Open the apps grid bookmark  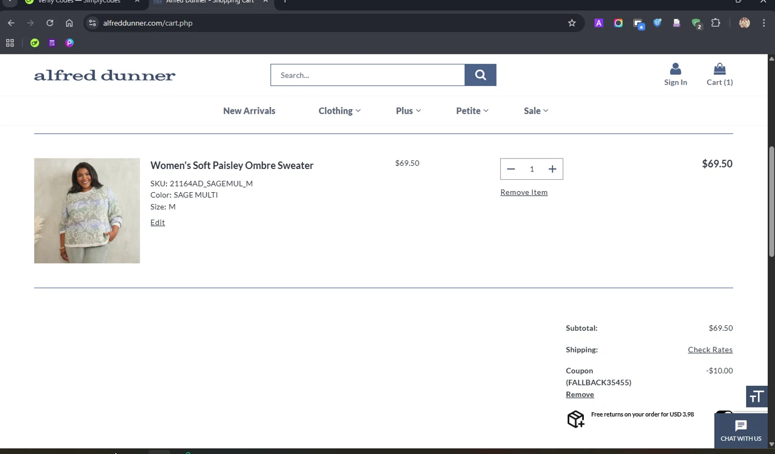point(10,43)
